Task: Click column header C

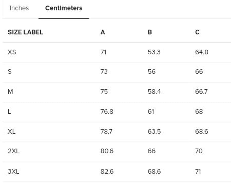Action: coord(197,32)
